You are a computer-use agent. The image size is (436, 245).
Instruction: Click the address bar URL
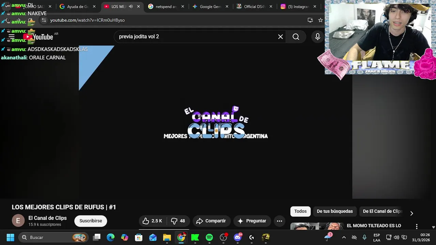pos(87,20)
